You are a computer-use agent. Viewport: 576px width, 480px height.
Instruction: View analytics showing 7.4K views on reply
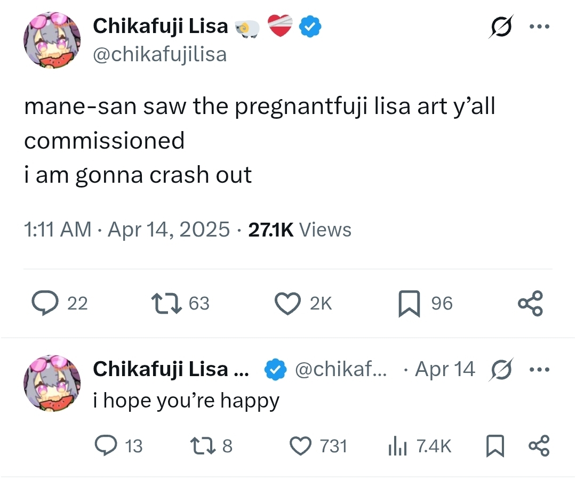click(396, 446)
